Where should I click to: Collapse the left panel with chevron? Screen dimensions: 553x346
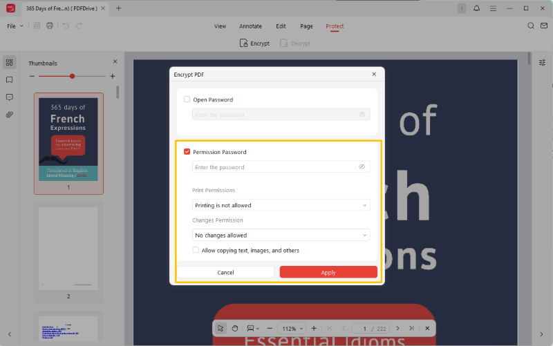10,334
